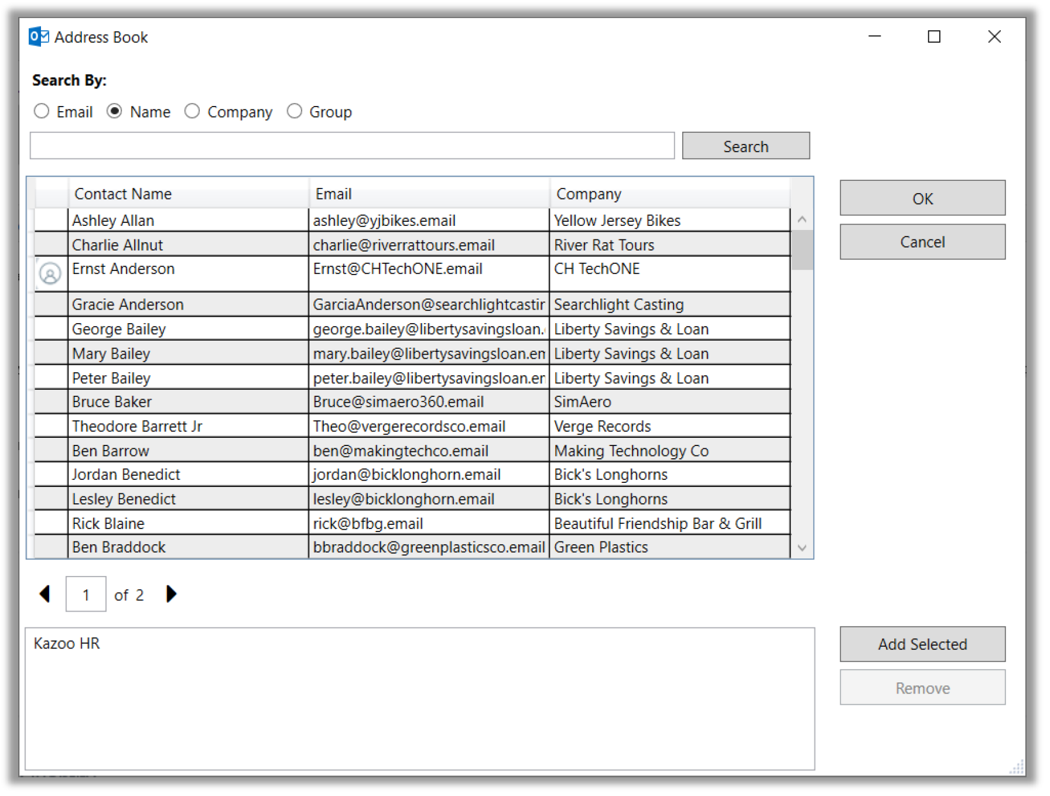Click the Yellow Jersey Bikes company cell
Image resolution: width=1050 pixels, height=796 pixels.
(670, 221)
